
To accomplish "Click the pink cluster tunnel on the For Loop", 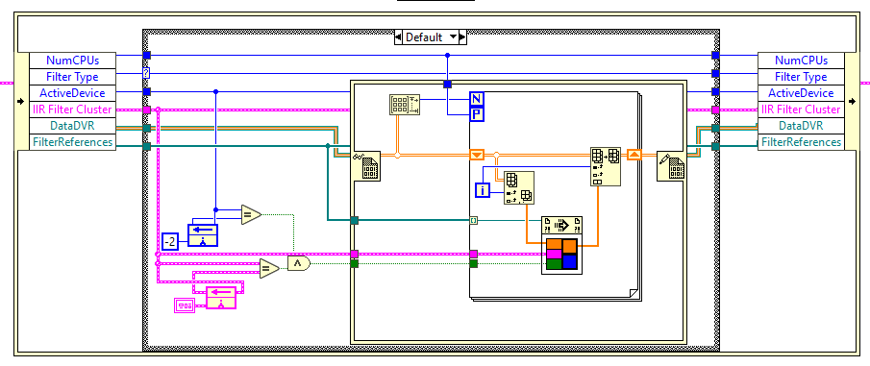I will (x=473, y=254).
